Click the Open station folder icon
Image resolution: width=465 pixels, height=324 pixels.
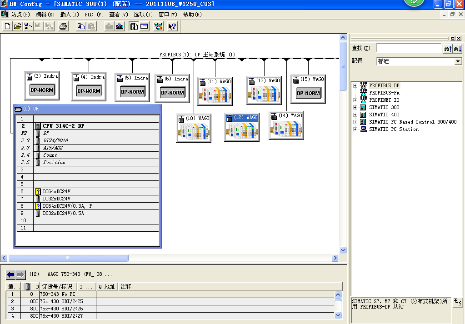tap(17, 26)
